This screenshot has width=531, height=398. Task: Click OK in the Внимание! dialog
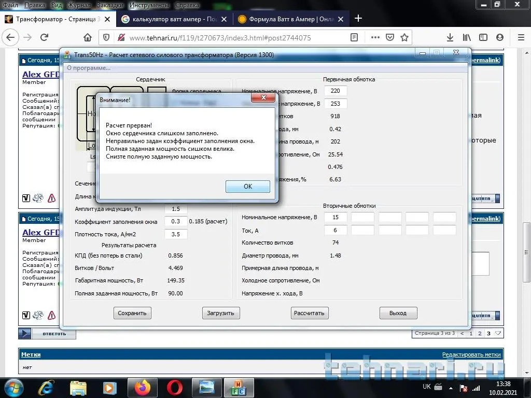pos(247,186)
